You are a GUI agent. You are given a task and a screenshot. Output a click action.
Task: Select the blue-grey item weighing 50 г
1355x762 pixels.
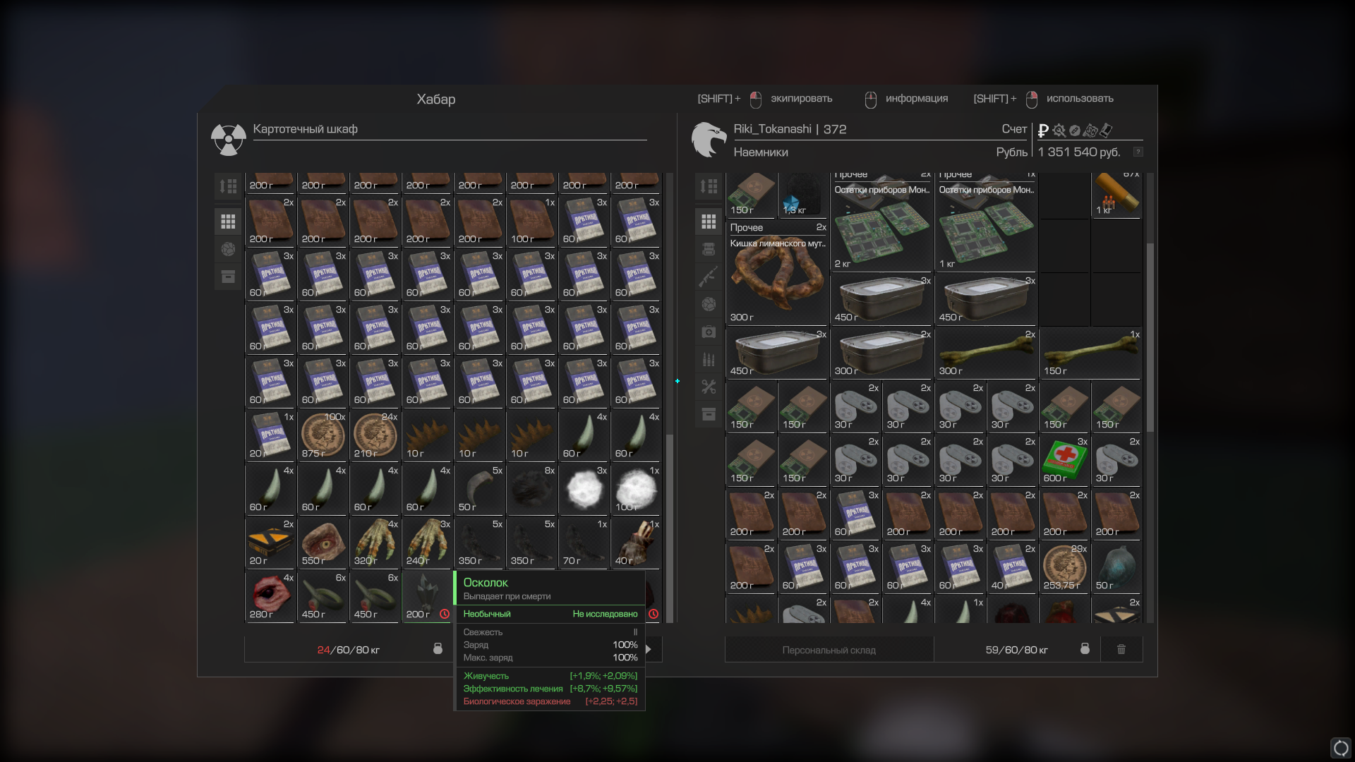click(x=1116, y=568)
